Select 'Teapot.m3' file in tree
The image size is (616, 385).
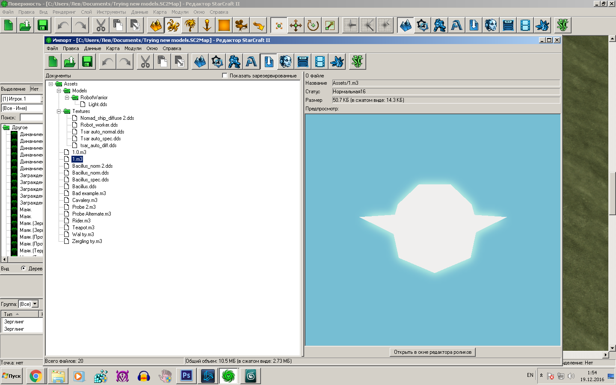tap(83, 228)
